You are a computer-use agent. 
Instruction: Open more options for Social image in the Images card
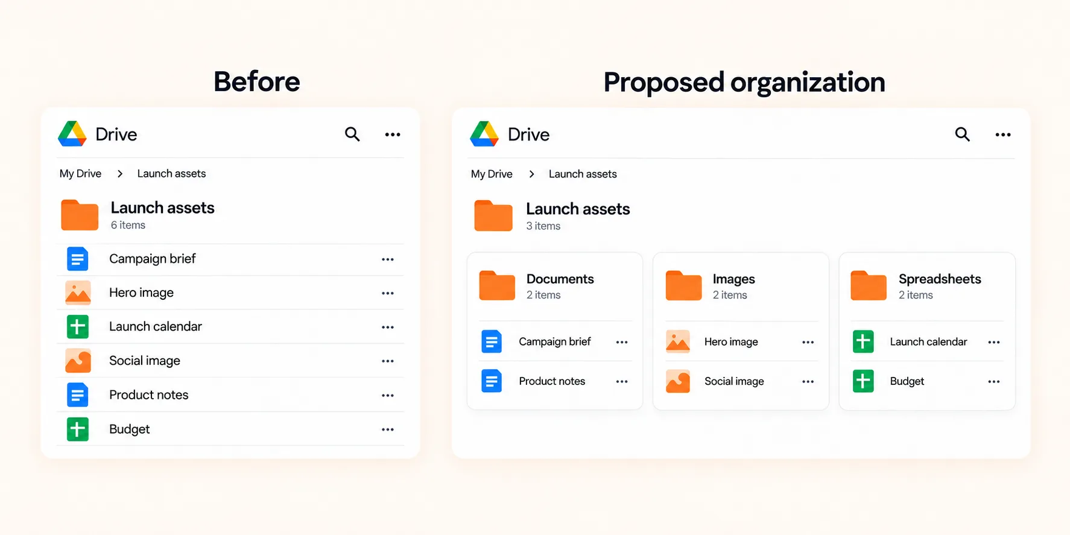(x=808, y=382)
